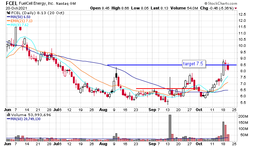Click the orange EMA(21) legend line swatch
This screenshot has height=147, width=254.
pyautogui.click(x=9, y=21)
